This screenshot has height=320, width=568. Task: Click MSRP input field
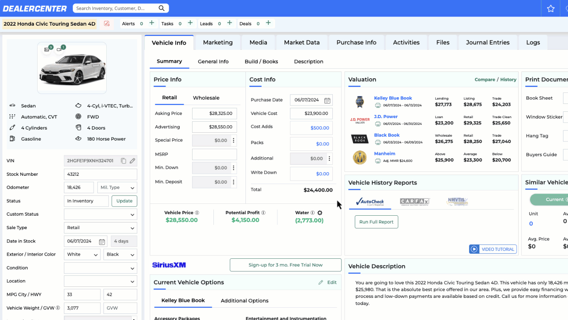coord(215,154)
